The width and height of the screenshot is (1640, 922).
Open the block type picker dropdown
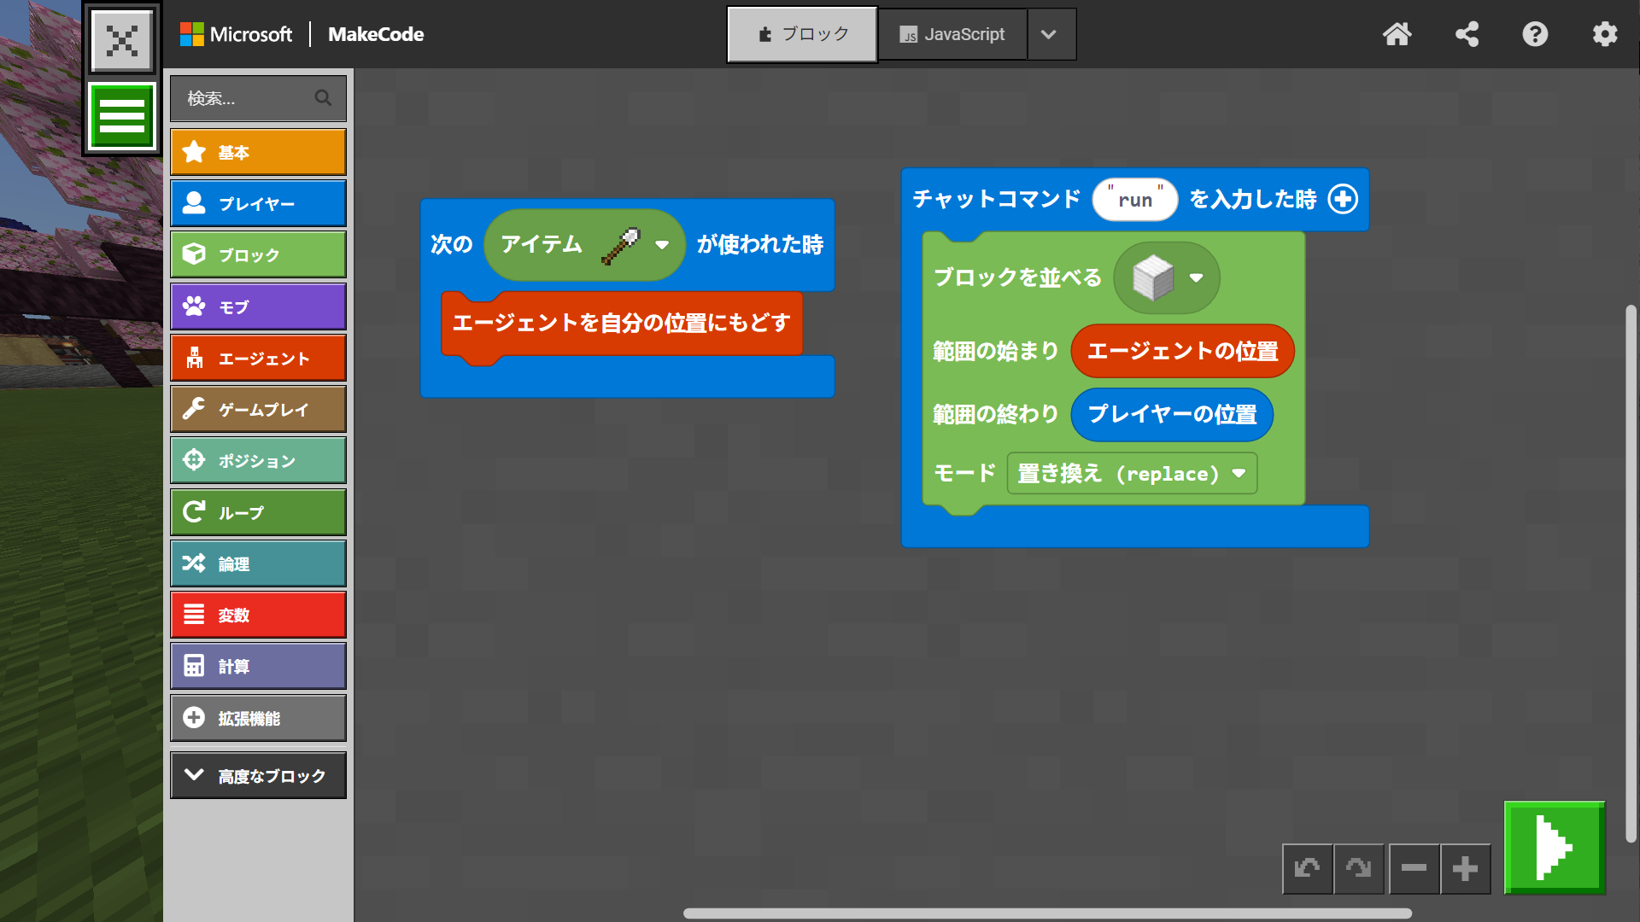pos(1196,277)
